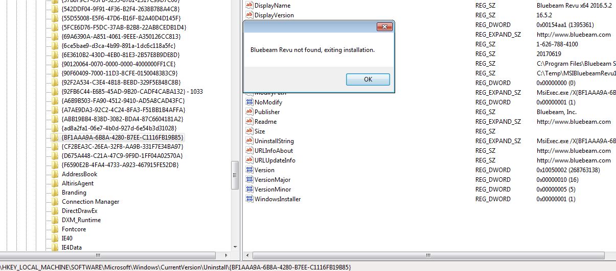The width and height of the screenshot is (616, 271).
Task: Click the Readme value icon
Action: [x=249, y=121]
